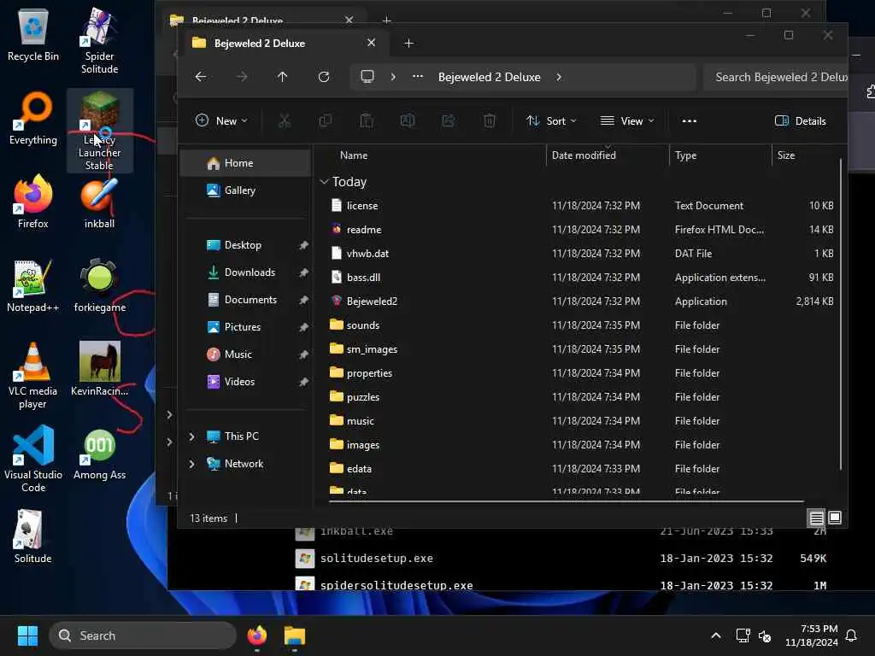This screenshot has width=875, height=656.
Task: Switch to the Bejeweled 2 Deluxe tab
Action: pyautogui.click(x=282, y=43)
